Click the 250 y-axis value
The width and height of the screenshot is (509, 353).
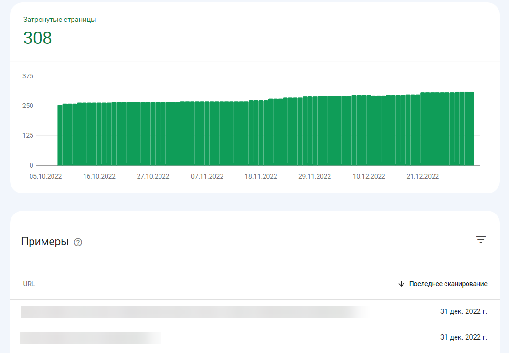(28, 106)
